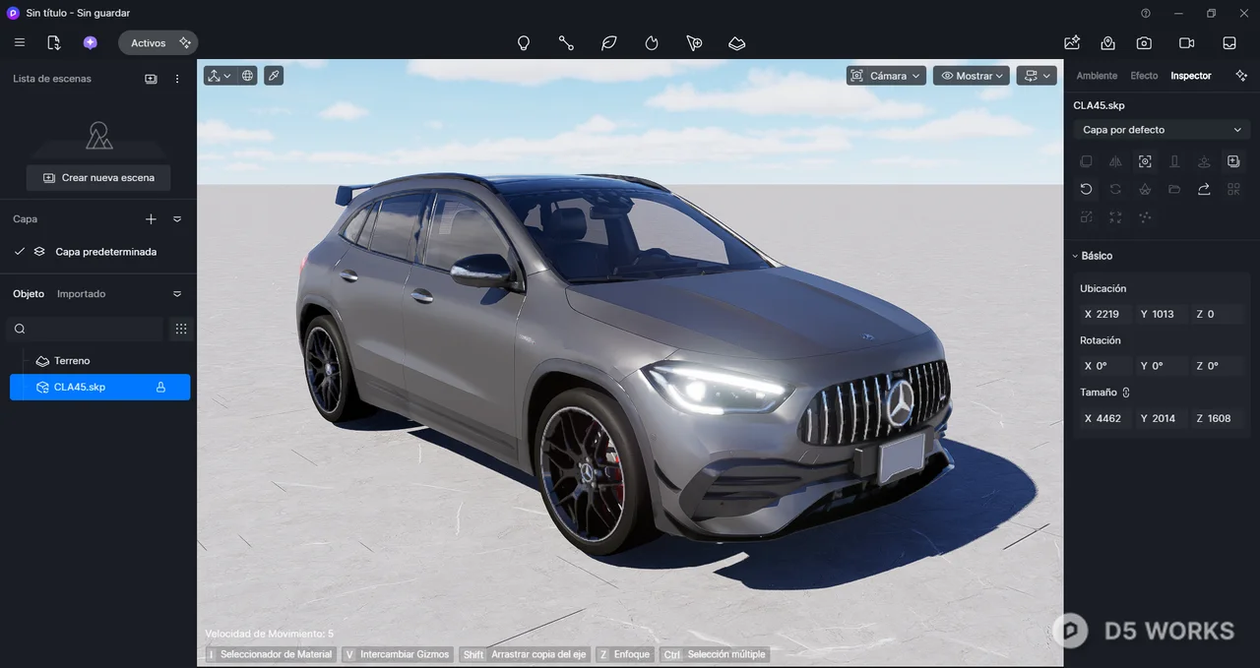The image size is (1260, 668).
Task: Click the open folder icon in Inspector
Action: [1174, 189]
